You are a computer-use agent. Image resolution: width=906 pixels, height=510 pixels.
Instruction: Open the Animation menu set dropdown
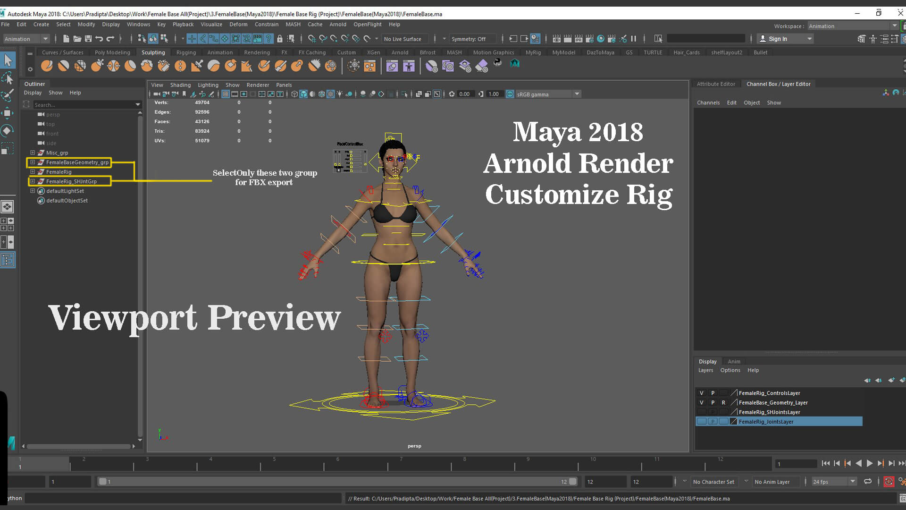(26, 39)
